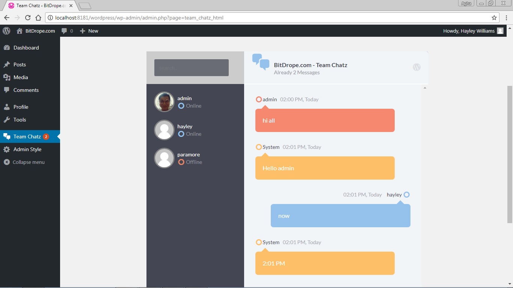This screenshot has height=288, width=513.
Task: Click the Team Chatz chat icon
Action: tap(7, 136)
